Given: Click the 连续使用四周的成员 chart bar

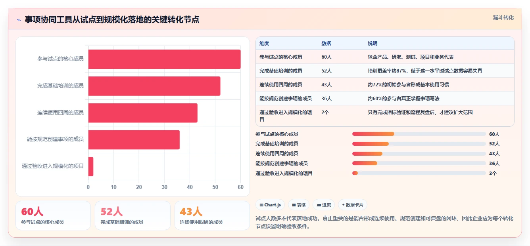Looking at the screenshot, I should 143,113.
